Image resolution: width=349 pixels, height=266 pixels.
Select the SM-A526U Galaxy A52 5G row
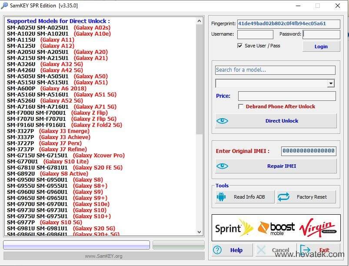[x=45, y=100]
